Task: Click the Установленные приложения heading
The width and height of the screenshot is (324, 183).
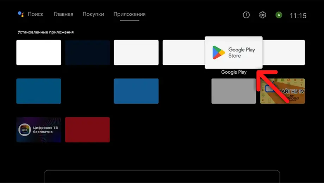Action: coord(45,32)
